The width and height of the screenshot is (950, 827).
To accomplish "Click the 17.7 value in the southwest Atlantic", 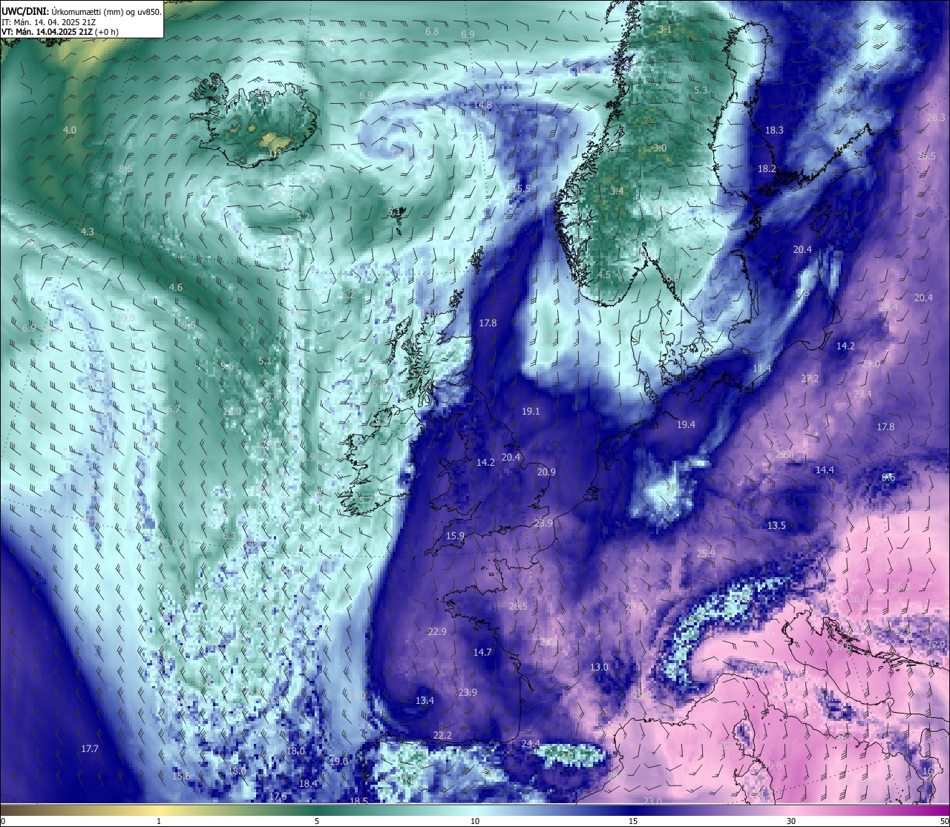I will click(90, 749).
